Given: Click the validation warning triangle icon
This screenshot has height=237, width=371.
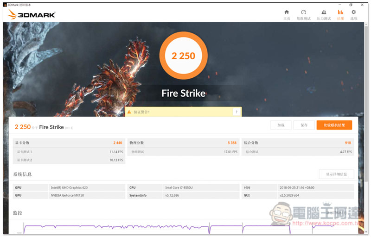Looking at the screenshot, I should pos(129,112).
